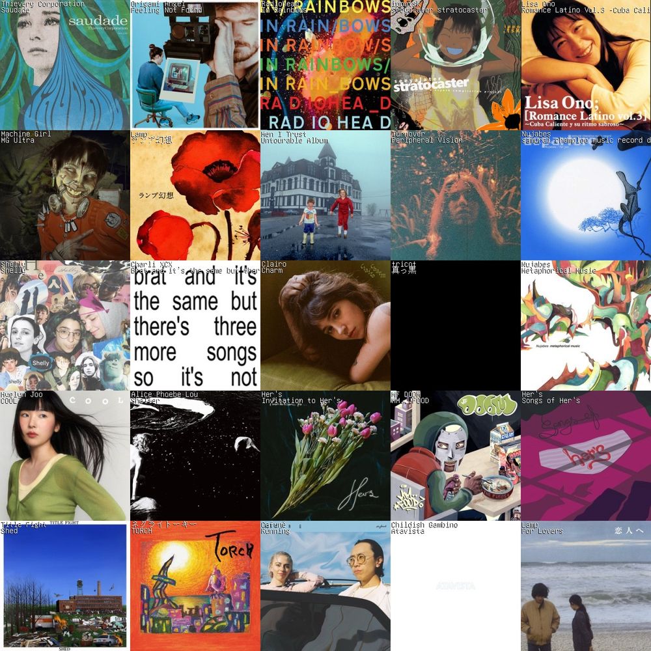The width and height of the screenshot is (651, 651).
Task: Select Radiohead In Rainbows album cover
Action: (x=325, y=64)
